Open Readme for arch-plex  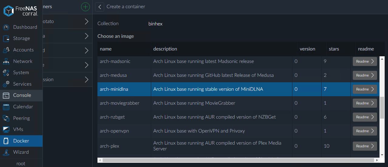pyautogui.click(x=365, y=146)
